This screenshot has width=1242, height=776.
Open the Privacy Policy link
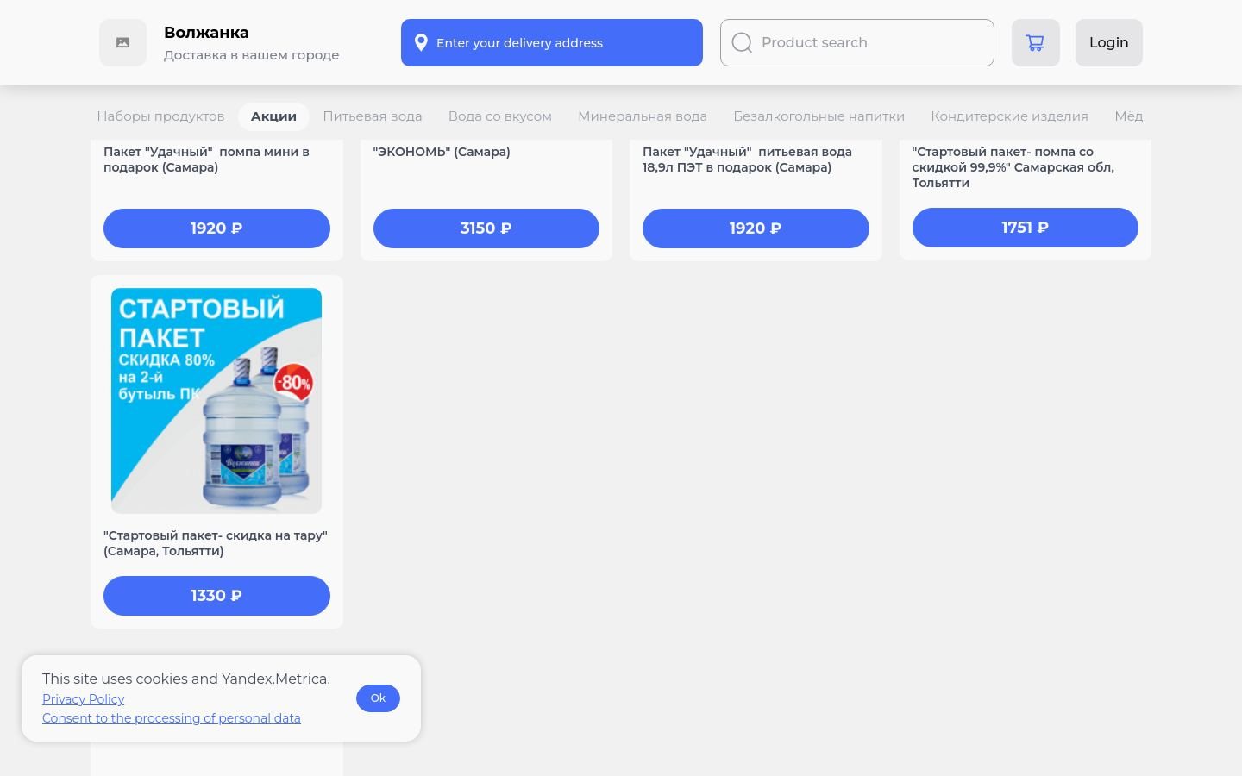point(83,699)
